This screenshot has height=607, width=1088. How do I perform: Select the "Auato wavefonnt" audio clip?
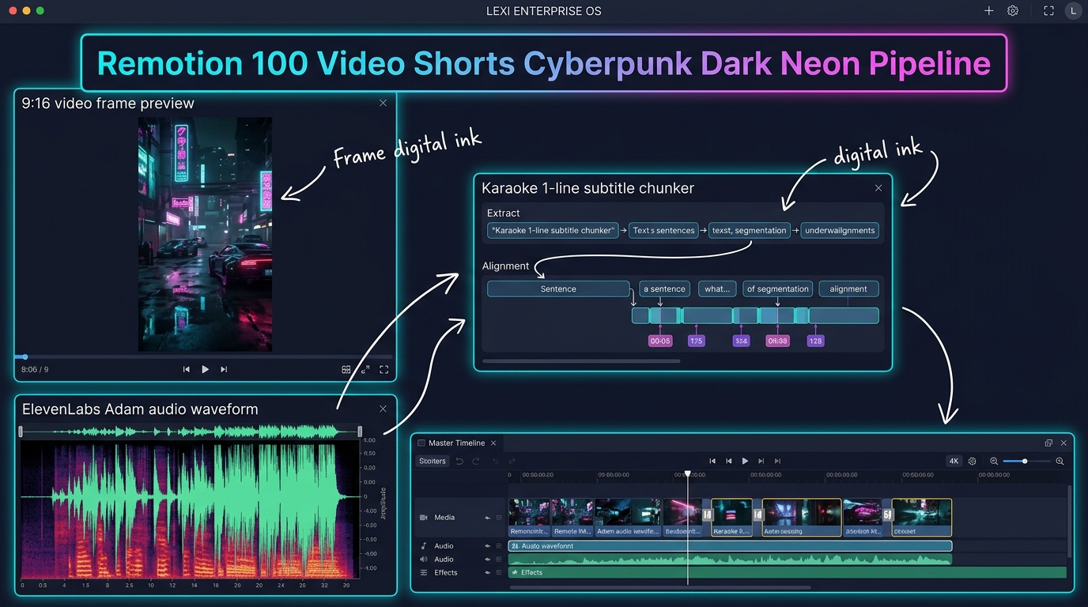[x=730, y=546]
